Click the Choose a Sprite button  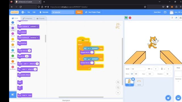coord(168,98)
